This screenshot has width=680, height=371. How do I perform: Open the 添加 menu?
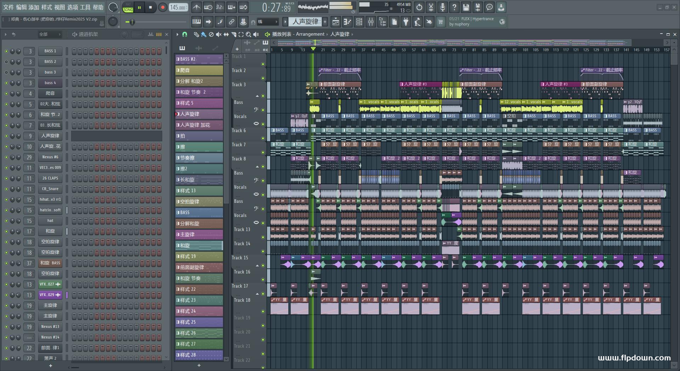pos(34,7)
